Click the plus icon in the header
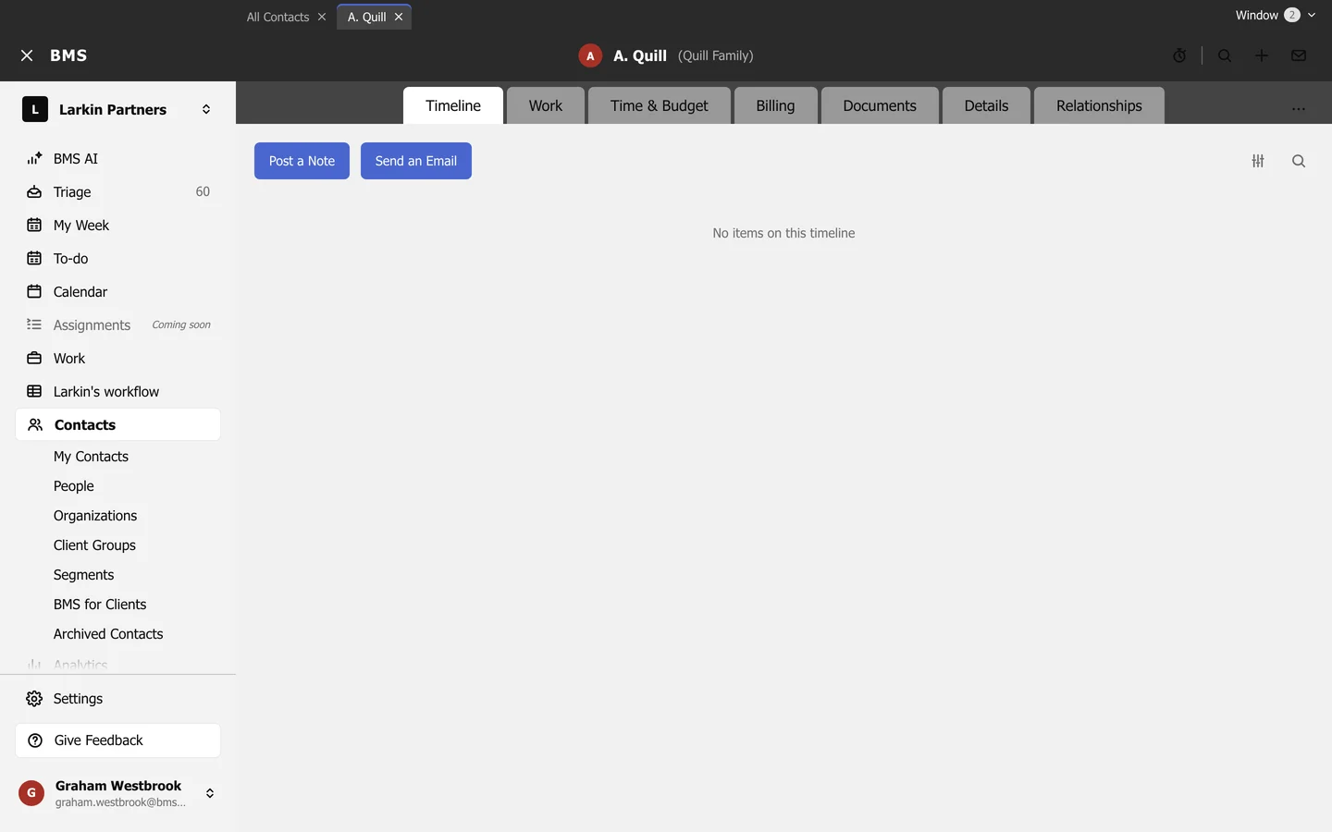The height and width of the screenshot is (832, 1332). [x=1262, y=55]
